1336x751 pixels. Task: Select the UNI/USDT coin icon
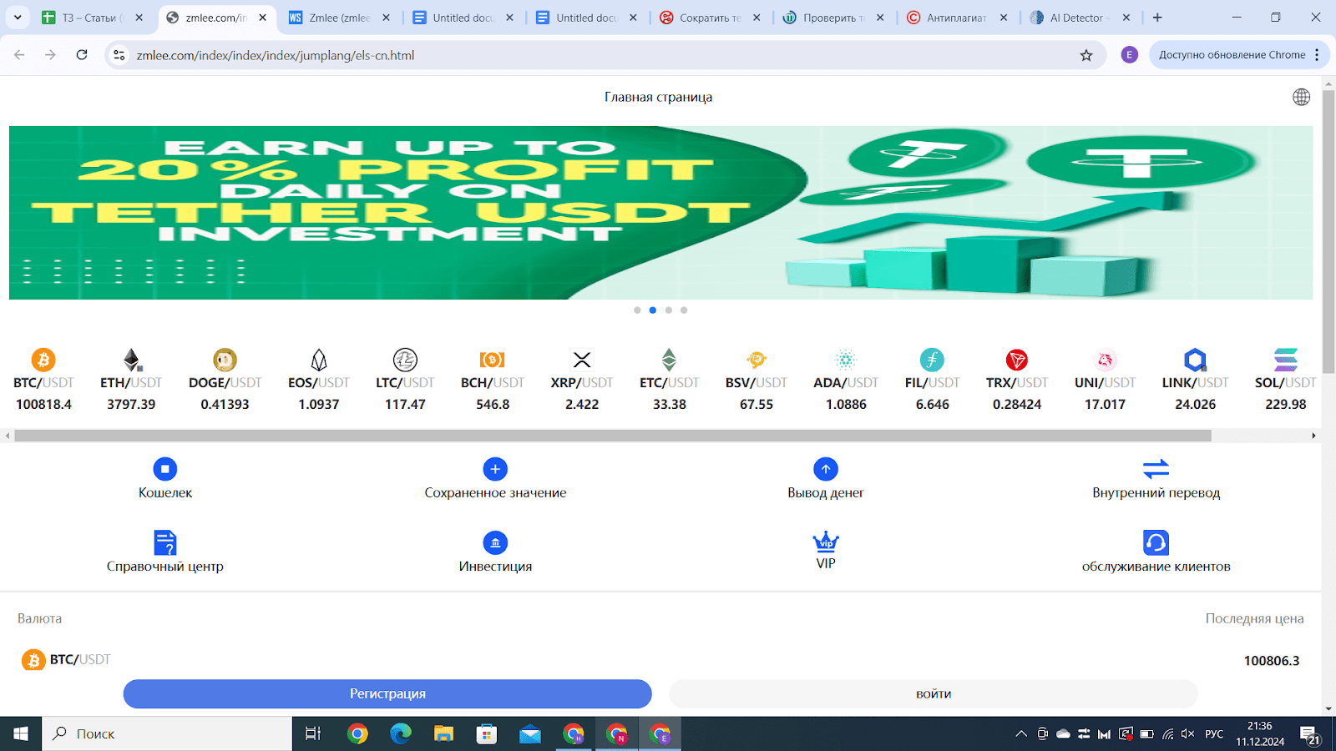click(x=1105, y=360)
